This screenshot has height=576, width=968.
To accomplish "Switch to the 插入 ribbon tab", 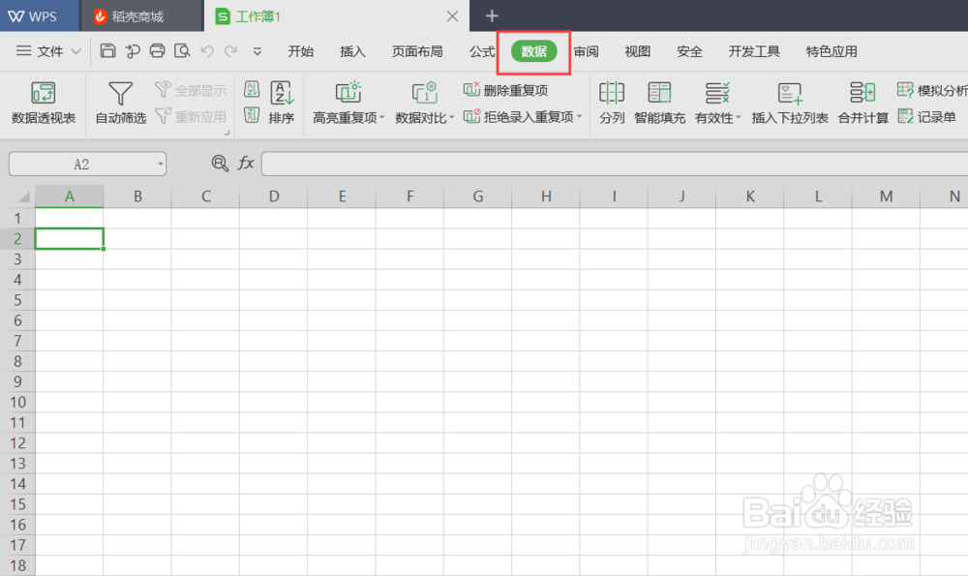I will [352, 51].
